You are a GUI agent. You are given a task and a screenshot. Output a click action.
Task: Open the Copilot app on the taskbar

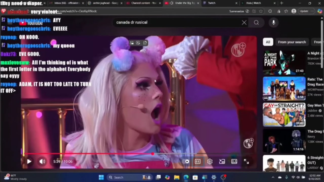pos(167,177)
